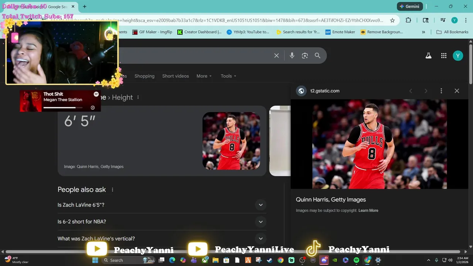Open the Google account avatar
The image size is (473, 266).
458,56
